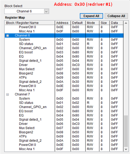Viewport: 130px width, 154px height.
Task: Select EQ boost register under Channel 6
Action: [26, 52]
